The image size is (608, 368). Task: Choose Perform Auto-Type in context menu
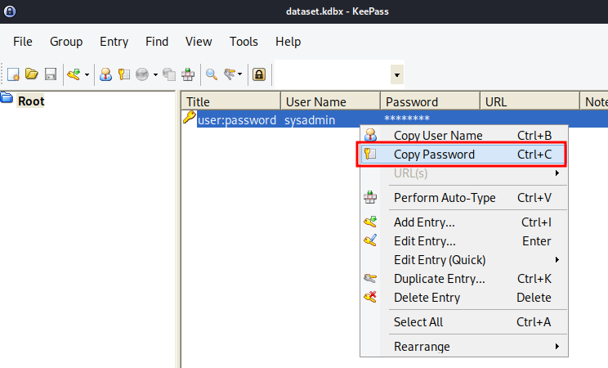pyautogui.click(x=463, y=198)
